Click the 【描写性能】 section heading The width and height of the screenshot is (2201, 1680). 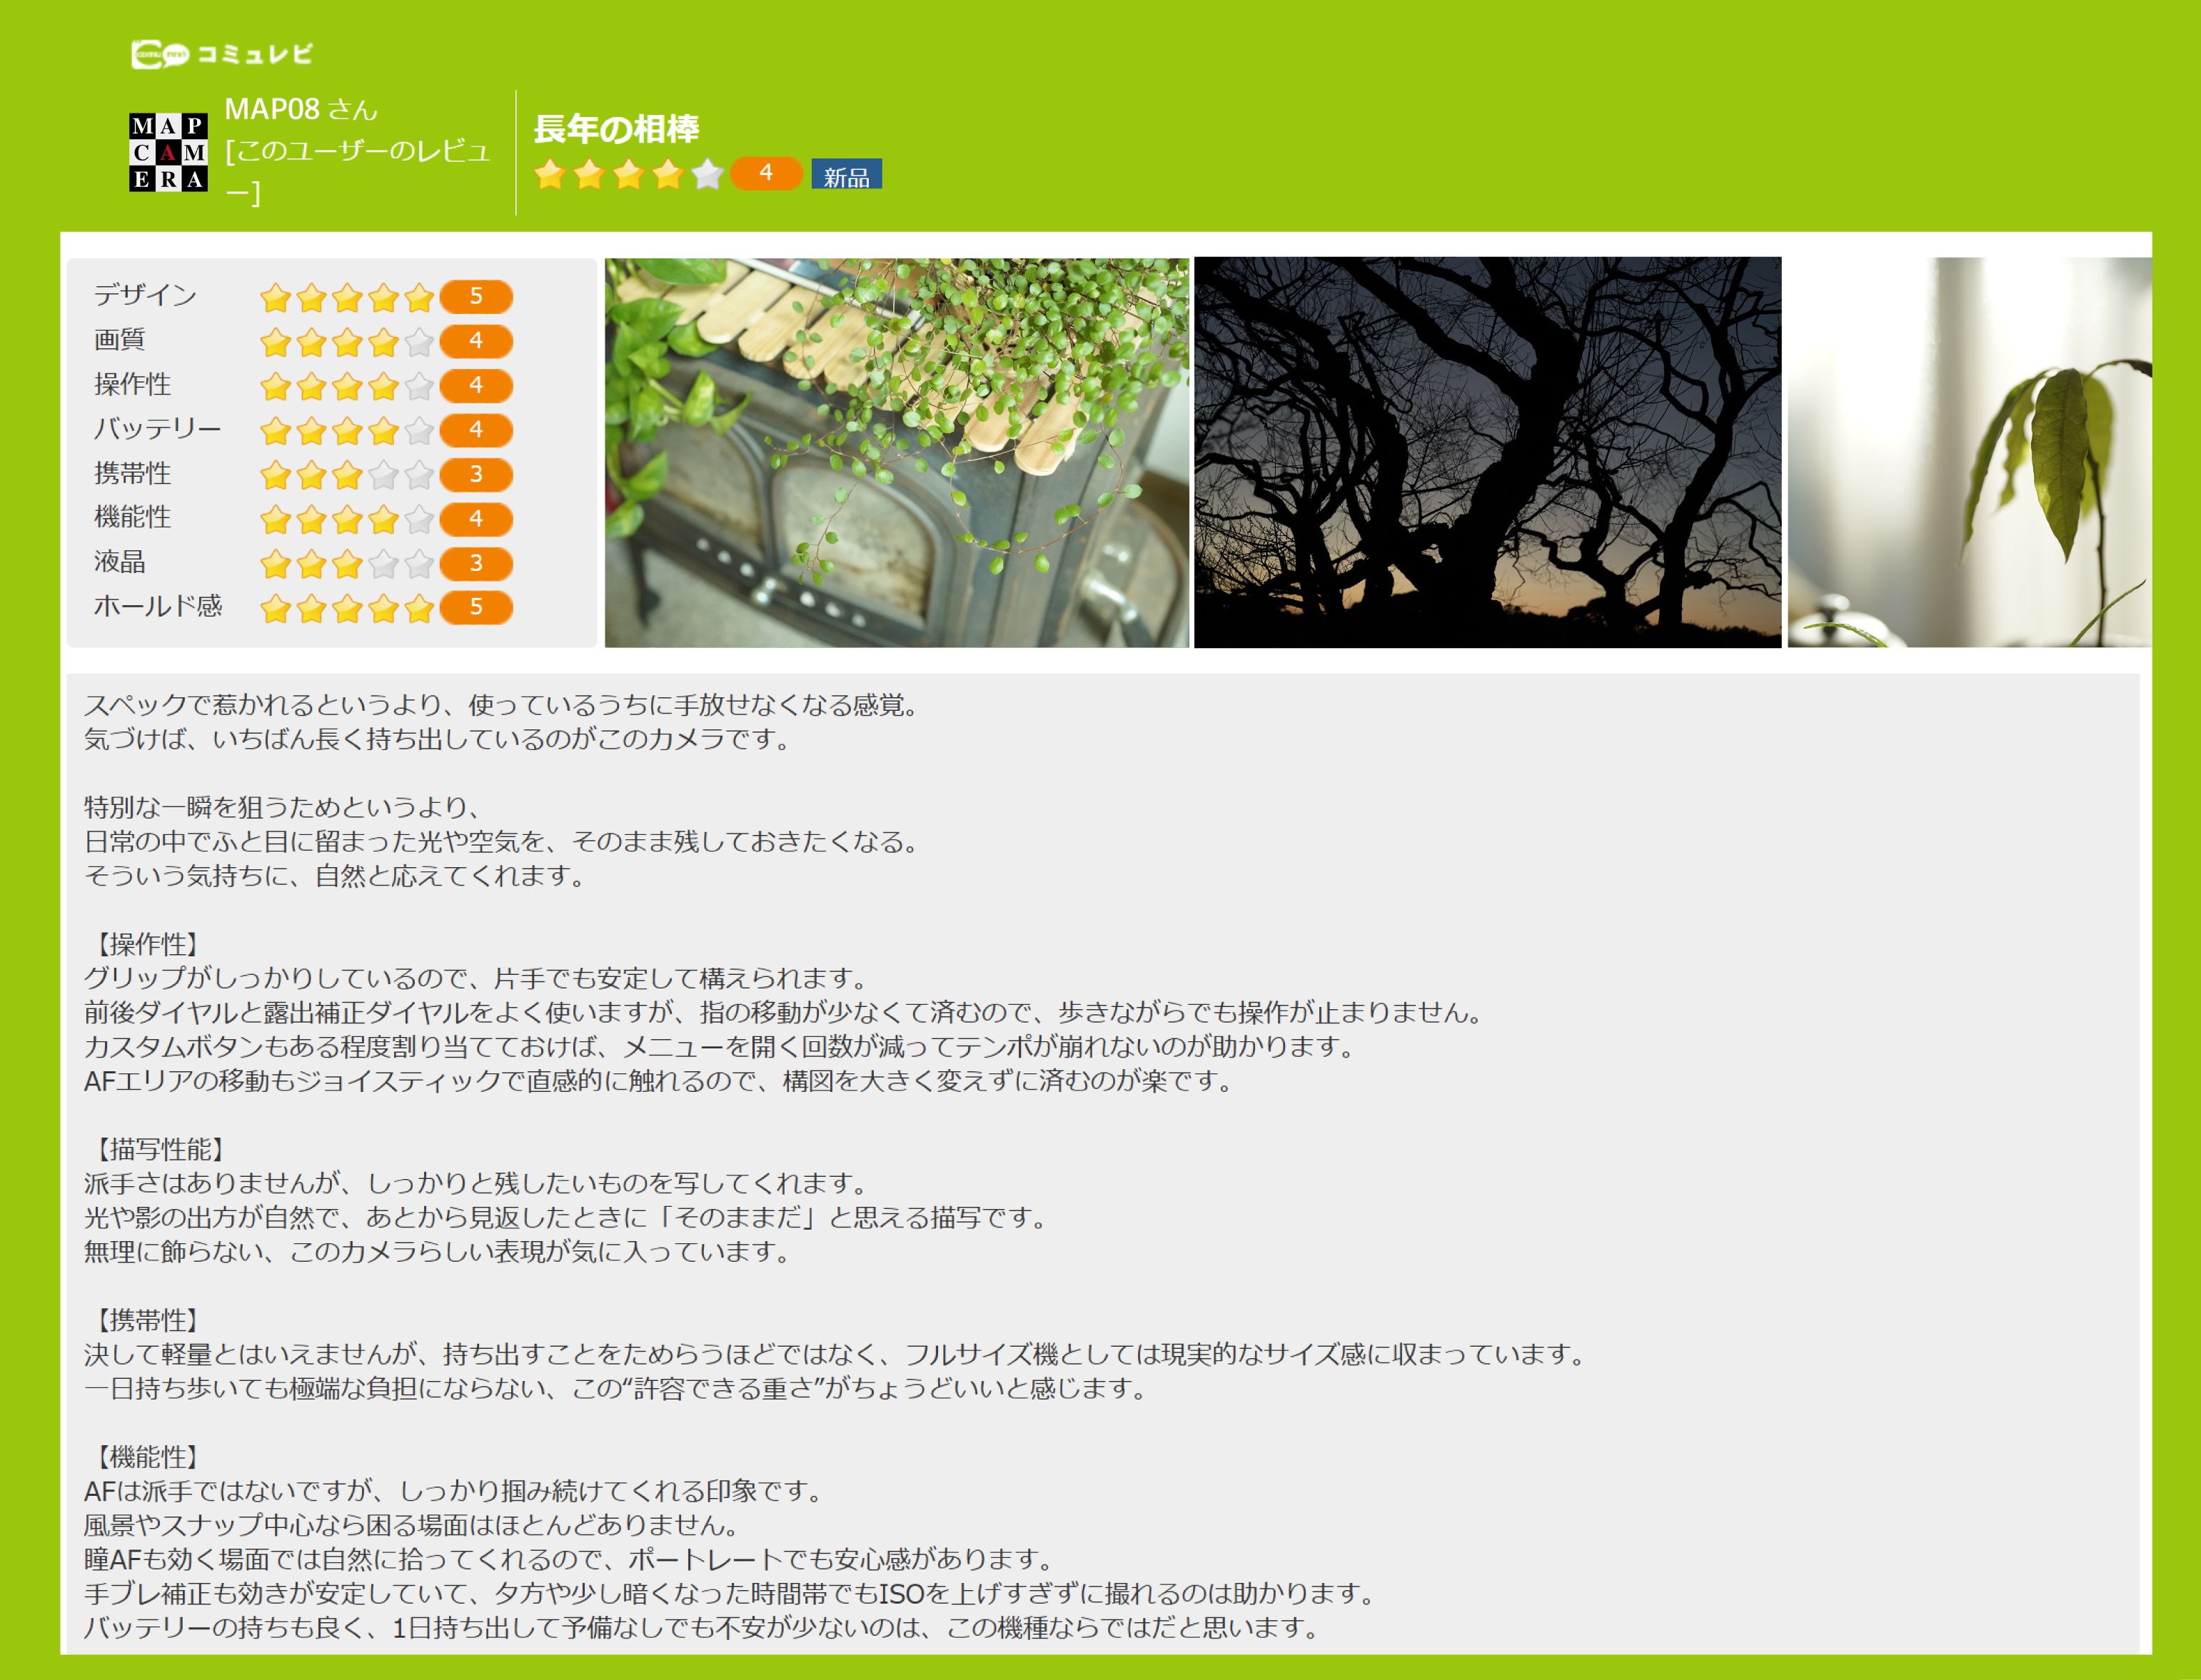pos(160,1150)
